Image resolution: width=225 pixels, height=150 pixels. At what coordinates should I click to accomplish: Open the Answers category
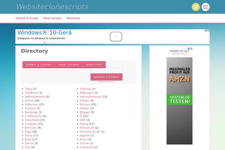coord(30,108)
